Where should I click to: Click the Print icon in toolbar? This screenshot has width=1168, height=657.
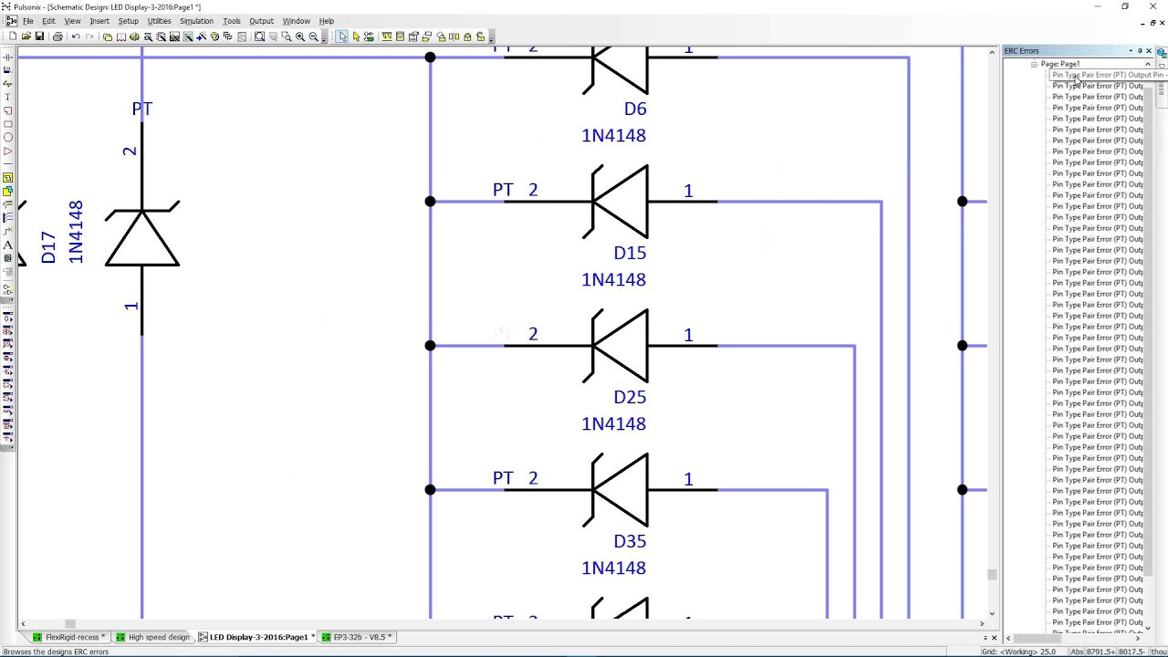pos(57,36)
